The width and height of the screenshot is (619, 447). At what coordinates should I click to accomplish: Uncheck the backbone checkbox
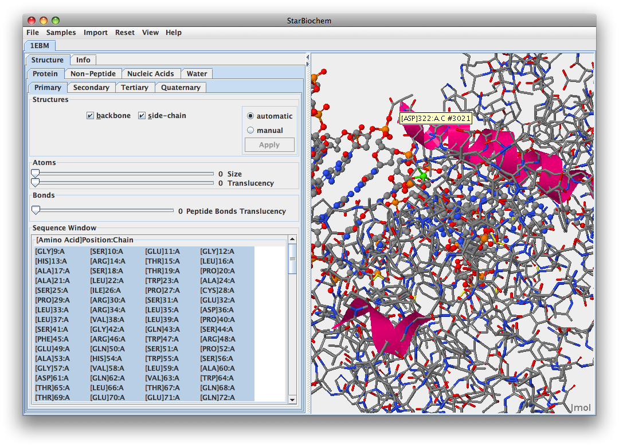pyautogui.click(x=90, y=116)
